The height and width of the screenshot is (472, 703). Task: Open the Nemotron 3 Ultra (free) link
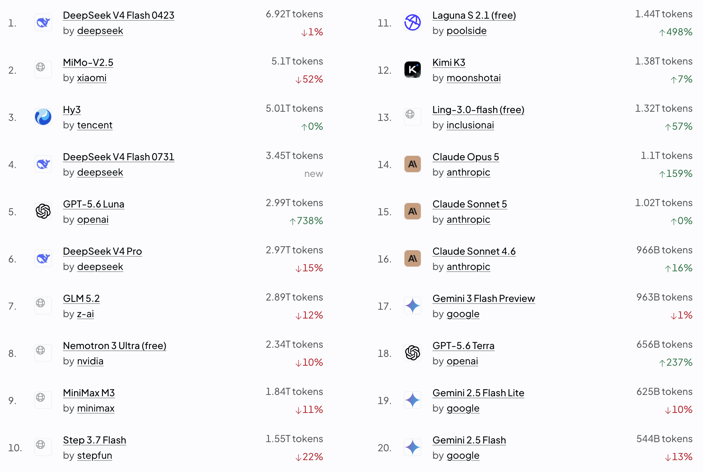coord(114,346)
